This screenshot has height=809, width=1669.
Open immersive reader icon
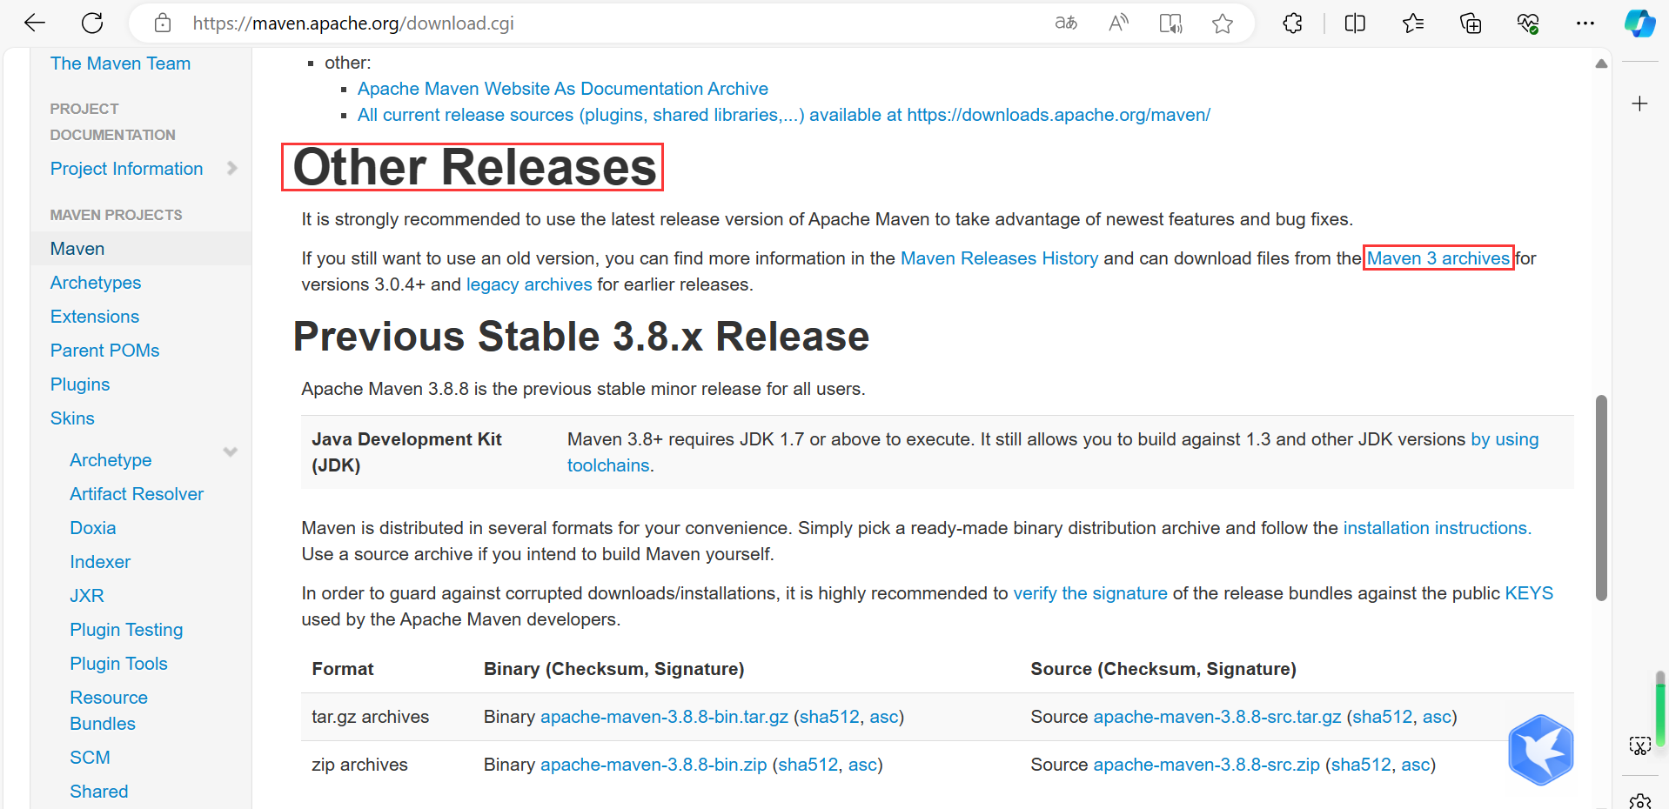(1170, 23)
